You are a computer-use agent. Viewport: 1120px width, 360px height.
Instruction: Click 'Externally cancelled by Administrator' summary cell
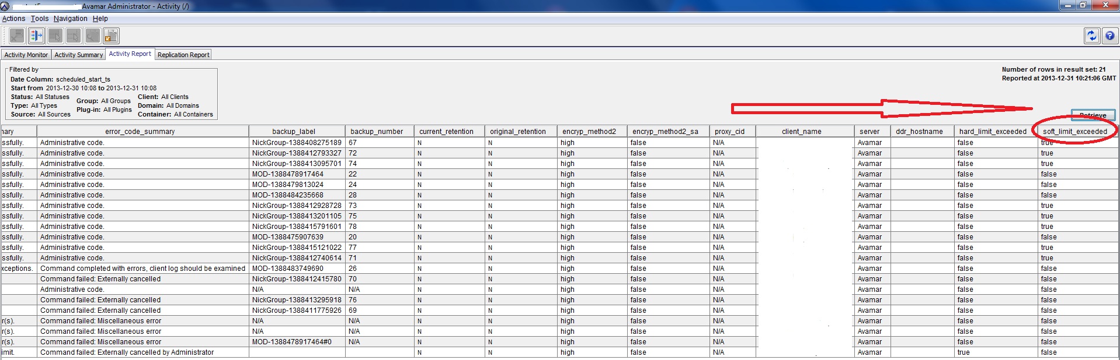(x=142, y=352)
